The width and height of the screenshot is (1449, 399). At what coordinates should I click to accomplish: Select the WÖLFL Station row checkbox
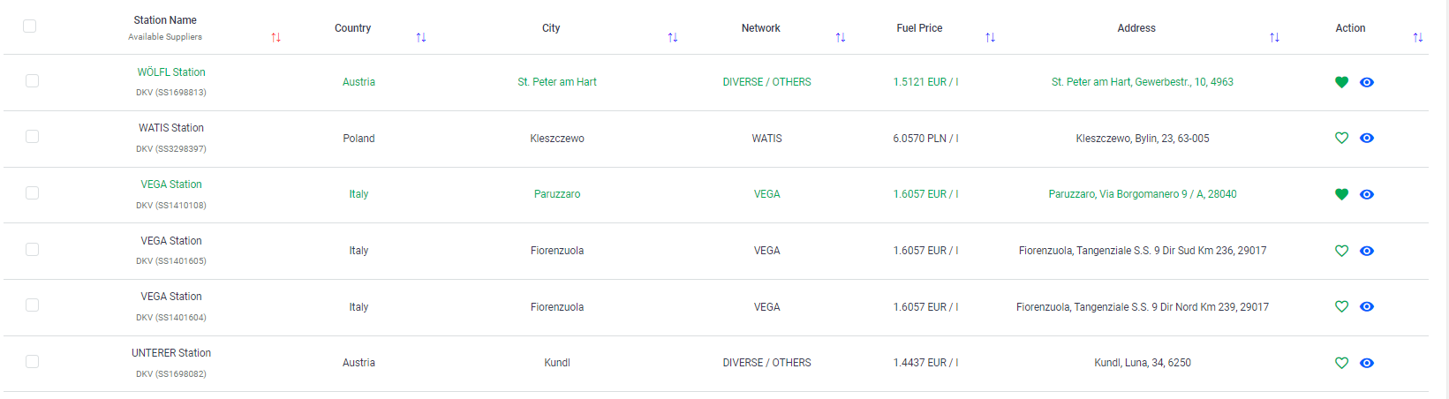tap(33, 80)
